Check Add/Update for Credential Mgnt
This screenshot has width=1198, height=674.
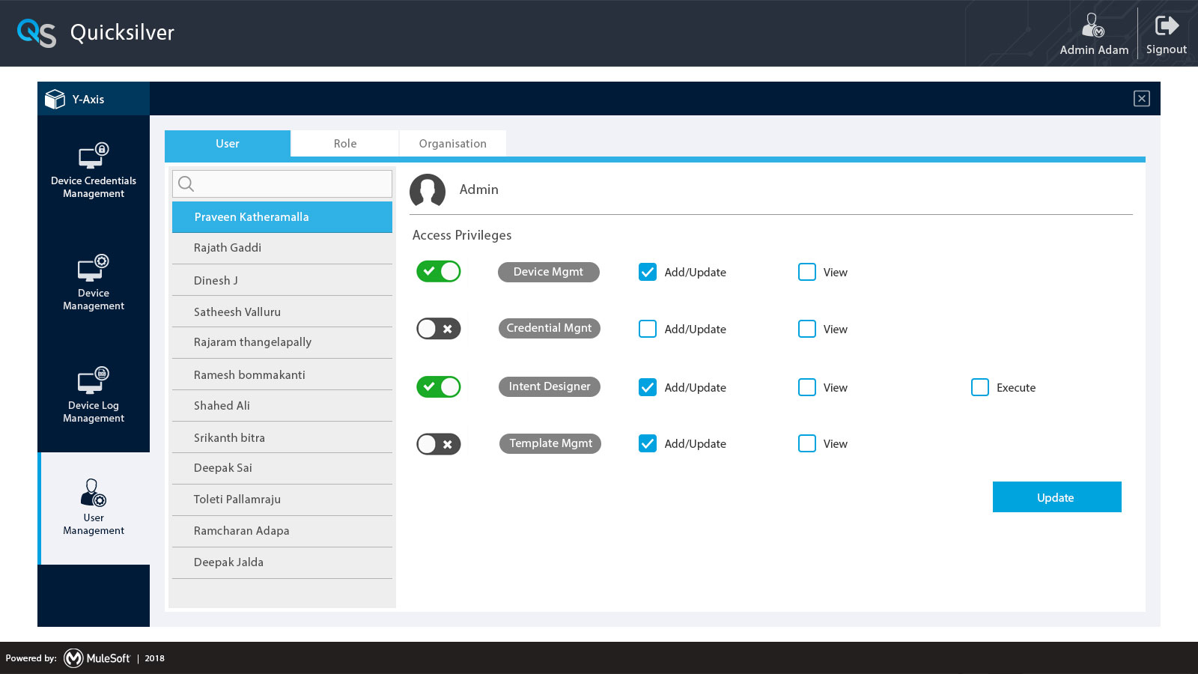(648, 329)
